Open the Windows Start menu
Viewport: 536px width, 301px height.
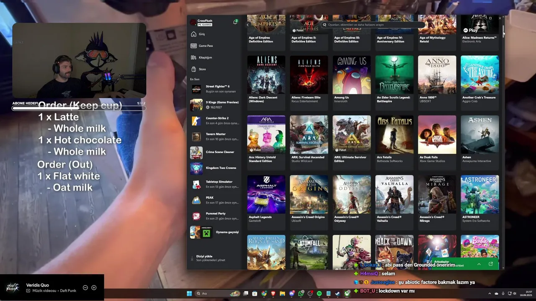189,293
